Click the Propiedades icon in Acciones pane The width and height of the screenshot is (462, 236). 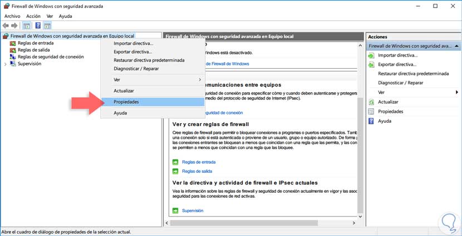pyautogui.click(x=371, y=112)
